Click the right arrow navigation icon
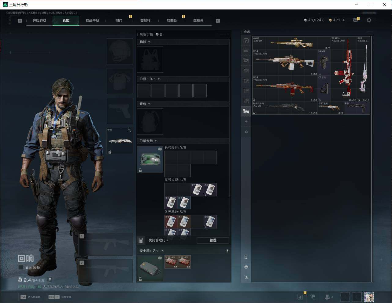 pos(218,21)
